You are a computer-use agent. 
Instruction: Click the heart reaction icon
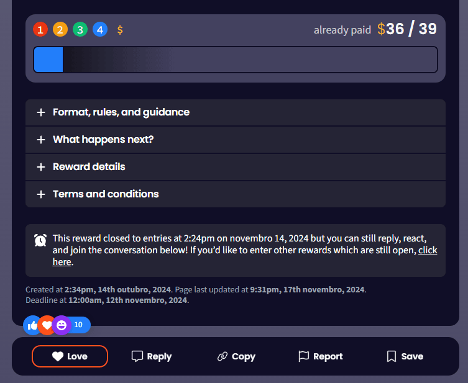pos(47,325)
